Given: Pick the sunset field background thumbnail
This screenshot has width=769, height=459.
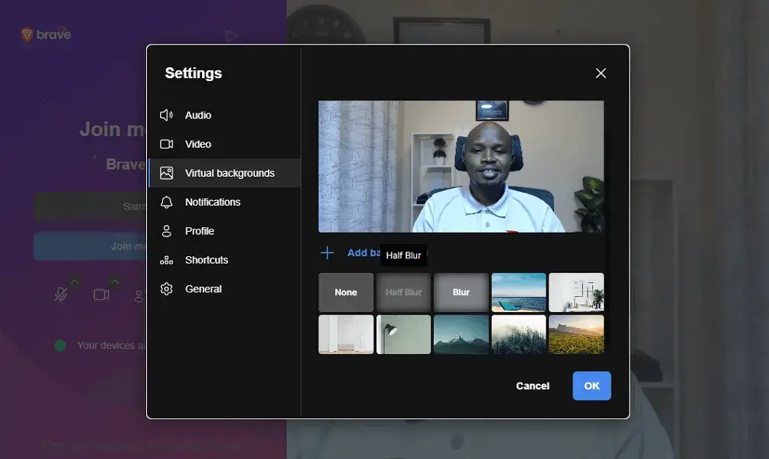Looking at the screenshot, I should pos(576,334).
